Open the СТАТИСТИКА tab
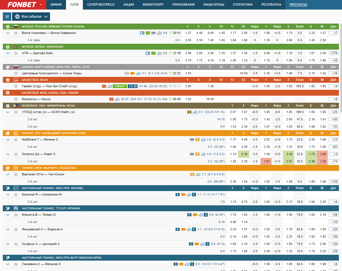The height and width of the screenshot is (271, 342). (x=243, y=4)
